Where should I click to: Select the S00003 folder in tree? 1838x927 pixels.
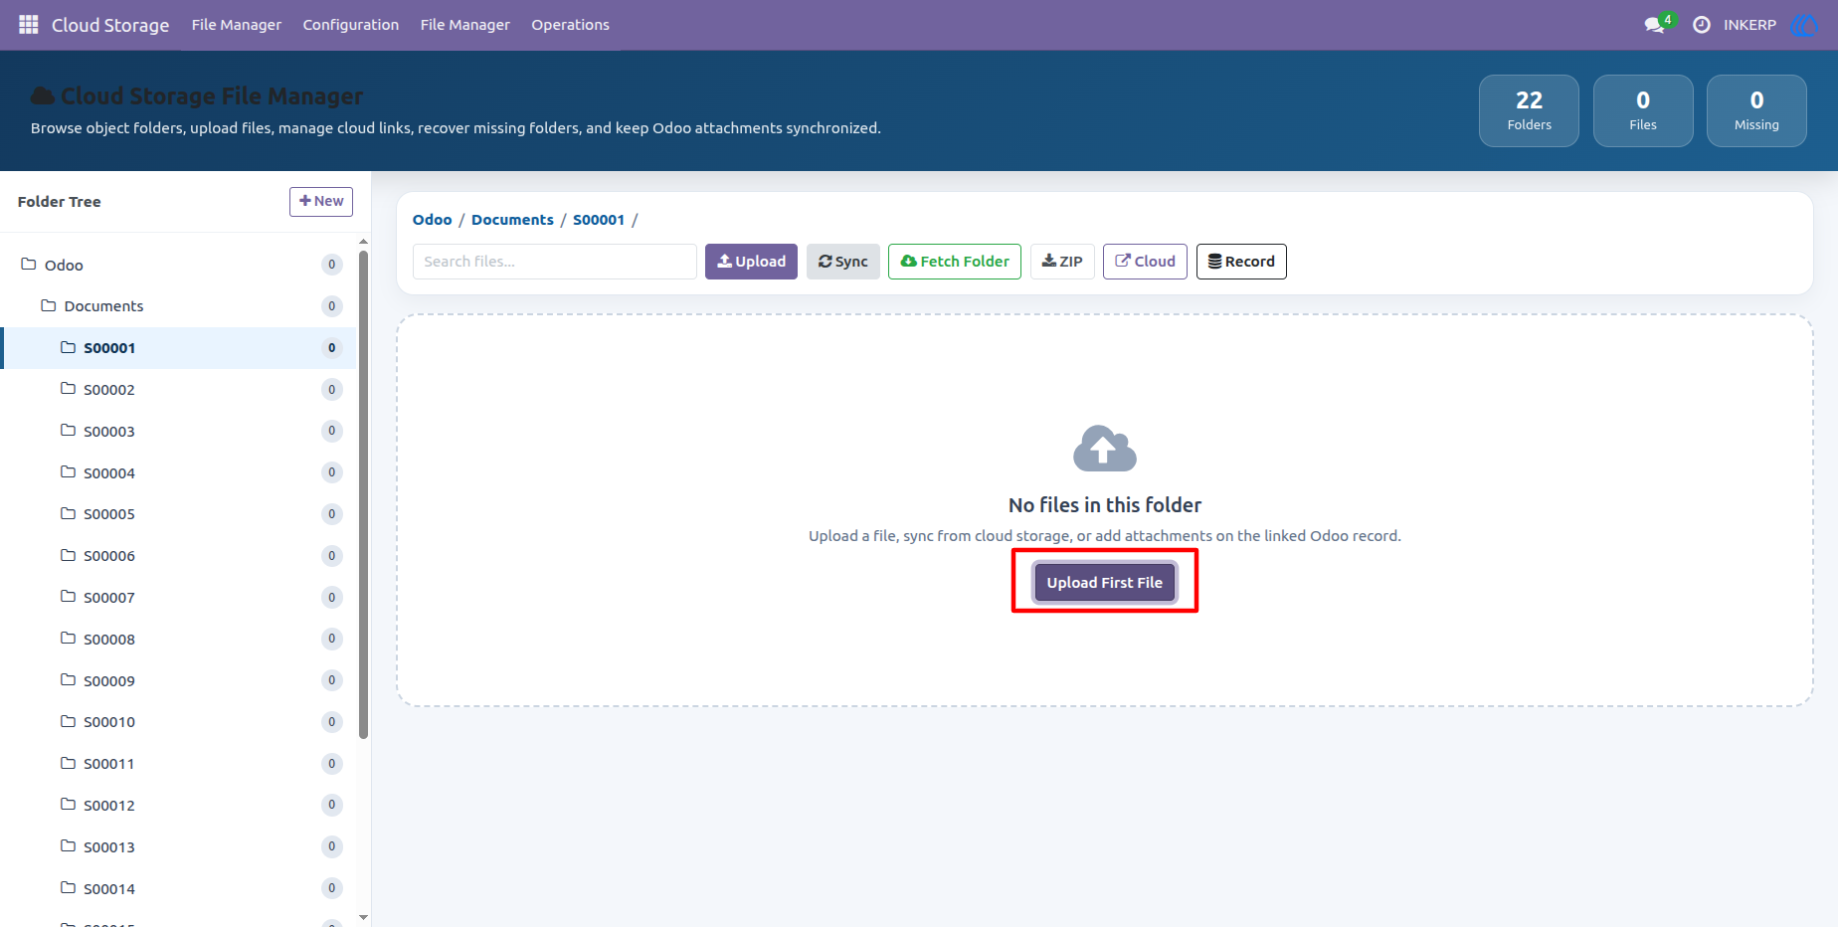pos(179,432)
